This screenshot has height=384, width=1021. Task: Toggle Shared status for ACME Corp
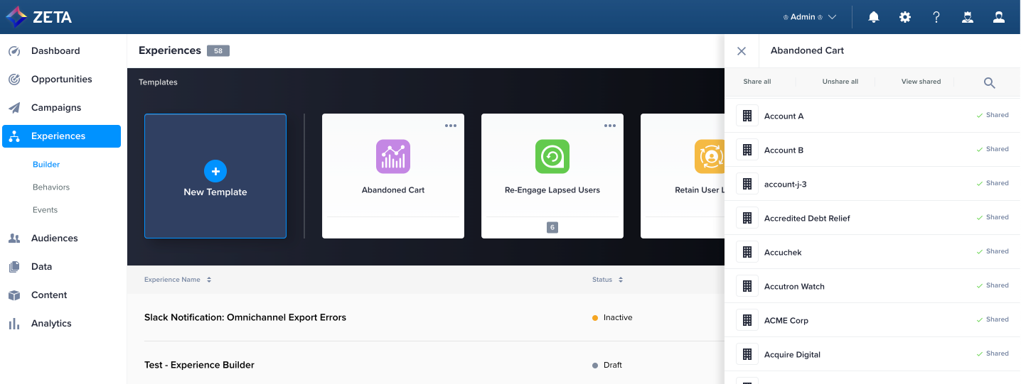point(993,319)
